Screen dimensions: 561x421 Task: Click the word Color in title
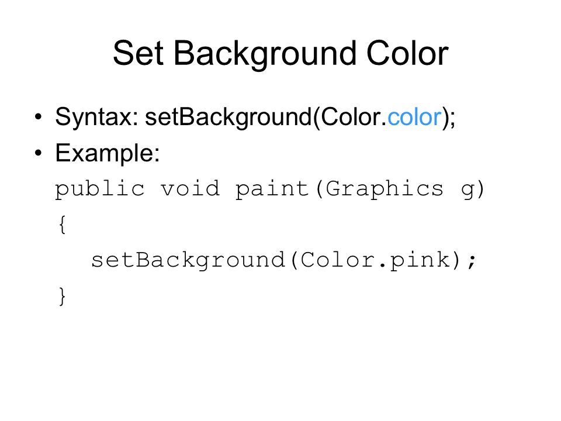click(x=407, y=54)
